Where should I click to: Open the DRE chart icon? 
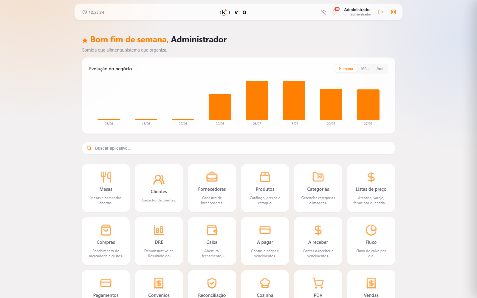pyautogui.click(x=159, y=230)
